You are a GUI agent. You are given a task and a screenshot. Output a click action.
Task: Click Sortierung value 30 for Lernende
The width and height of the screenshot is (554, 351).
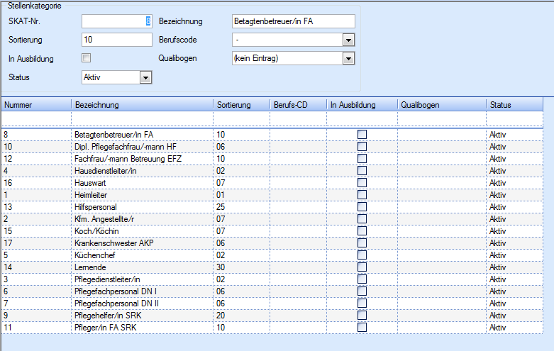click(x=221, y=267)
